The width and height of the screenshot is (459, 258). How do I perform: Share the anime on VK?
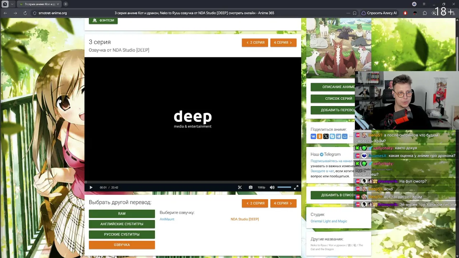click(313, 137)
